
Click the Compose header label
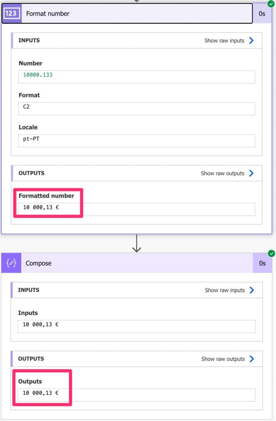click(x=38, y=263)
